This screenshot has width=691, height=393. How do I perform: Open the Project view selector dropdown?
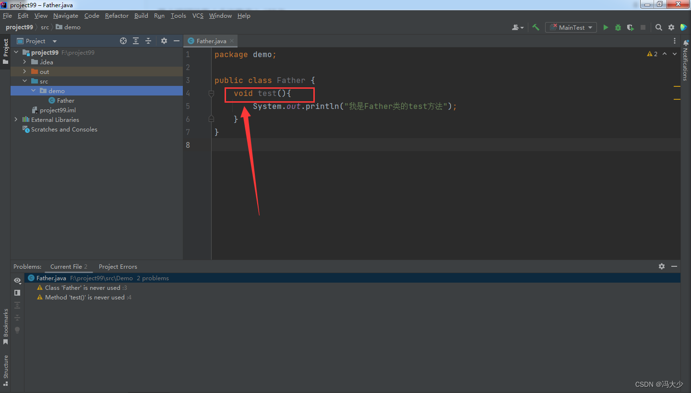pos(37,41)
